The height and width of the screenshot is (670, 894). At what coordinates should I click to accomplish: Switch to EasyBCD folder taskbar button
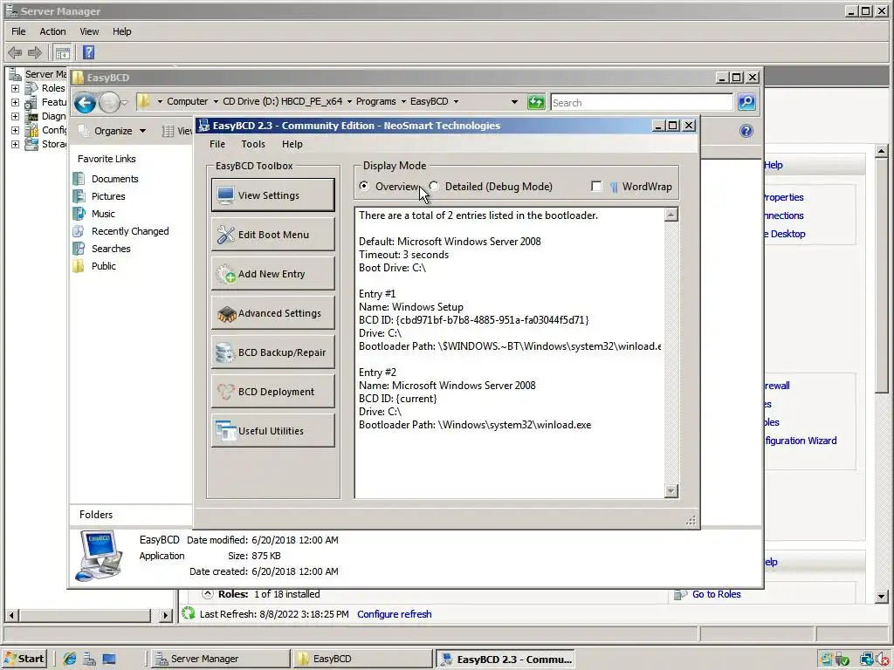coord(362,659)
